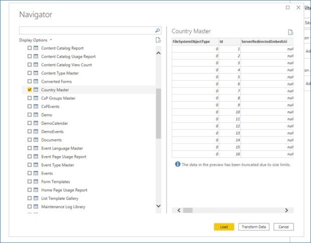Check the Content Catalog Report checkbox
311x243 pixels.
[x=30, y=48]
